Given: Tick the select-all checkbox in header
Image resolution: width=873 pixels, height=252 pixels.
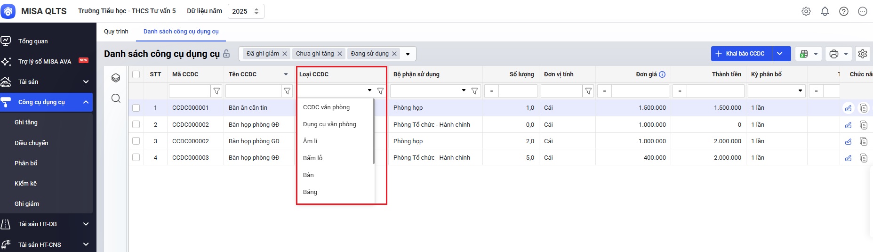Looking at the screenshot, I should [136, 74].
